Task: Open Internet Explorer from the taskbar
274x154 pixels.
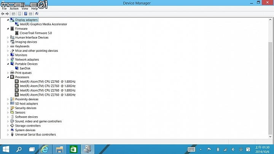Action: [45, 149]
